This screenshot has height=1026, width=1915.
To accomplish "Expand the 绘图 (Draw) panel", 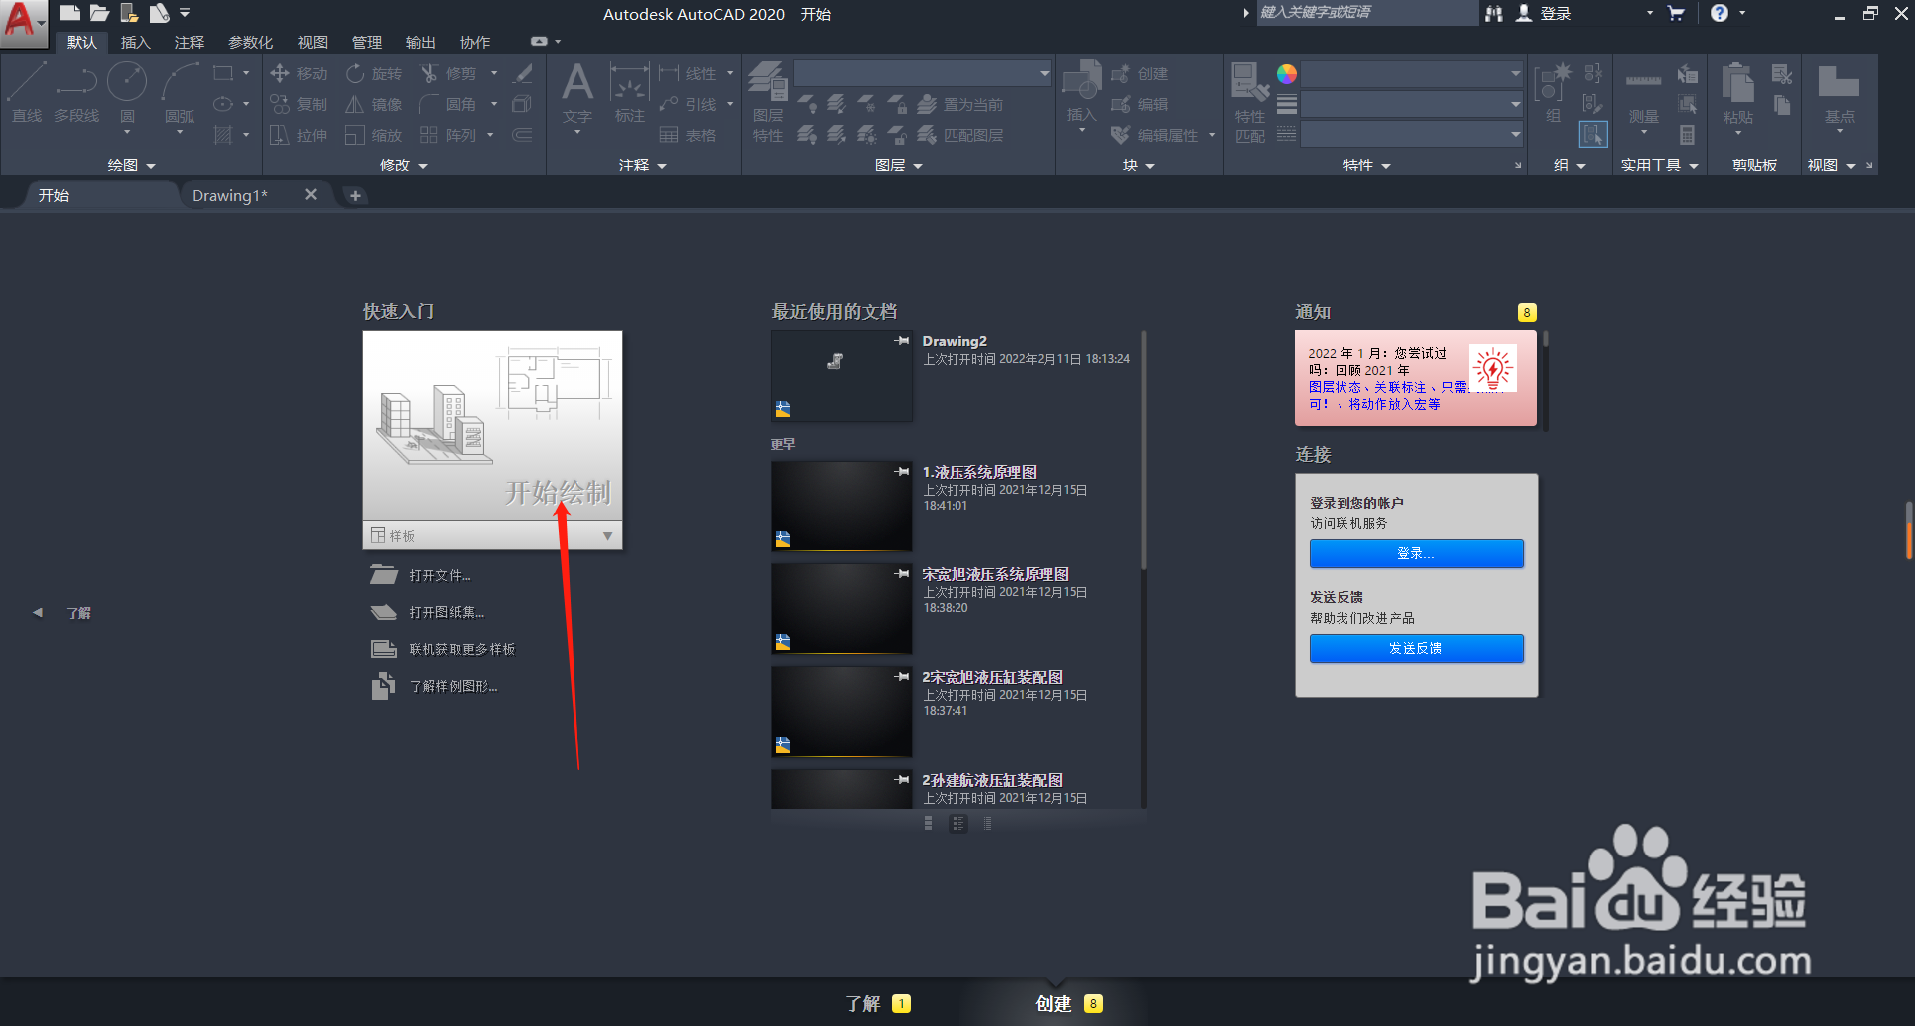I will click(x=132, y=166).
